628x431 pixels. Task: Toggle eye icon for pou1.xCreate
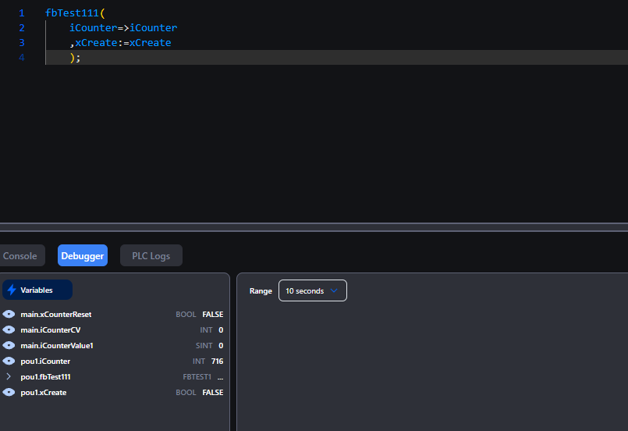click(x=9, y=392)
